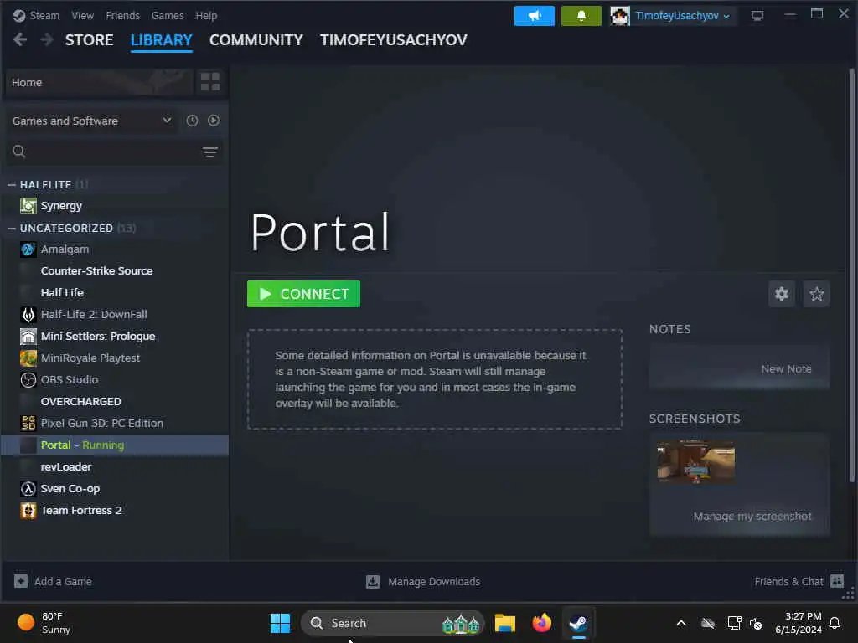Open the weather widget showing 80°F

pyautogui.click(x=44, y=623)
